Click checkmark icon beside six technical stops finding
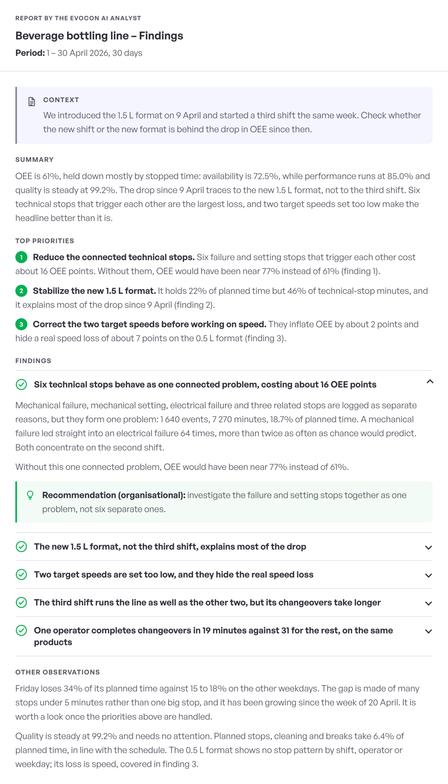The image size is (448, 784). pos(21,385)
